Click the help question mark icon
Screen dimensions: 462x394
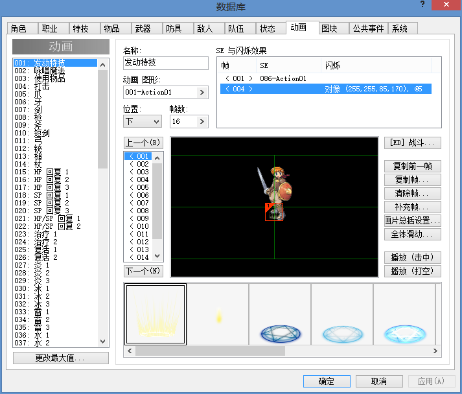tap(422, 5)
